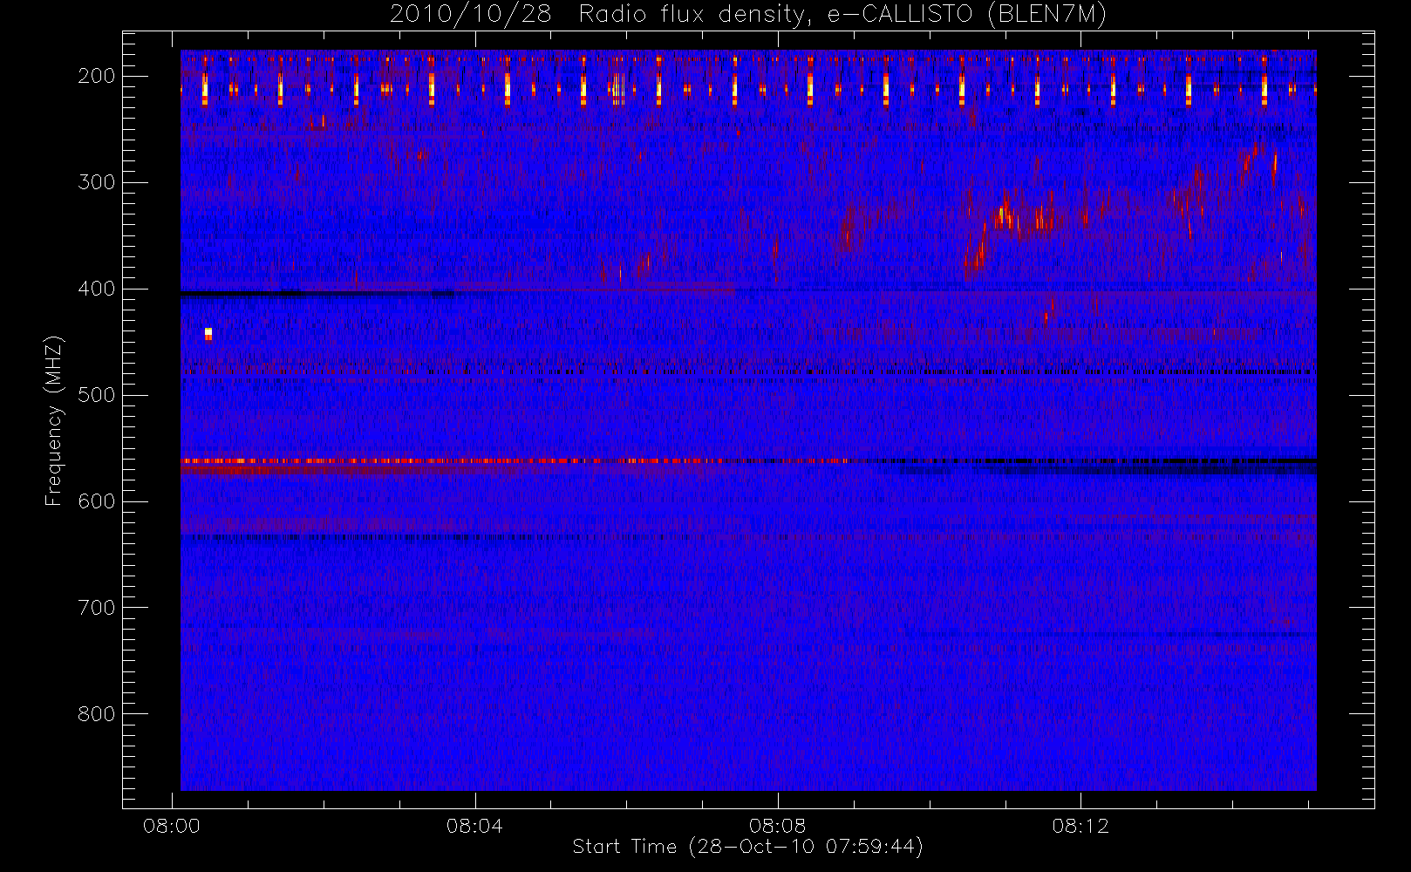
Task: Click the 800 frequency tick label
Action: click(x=97, y=714)
